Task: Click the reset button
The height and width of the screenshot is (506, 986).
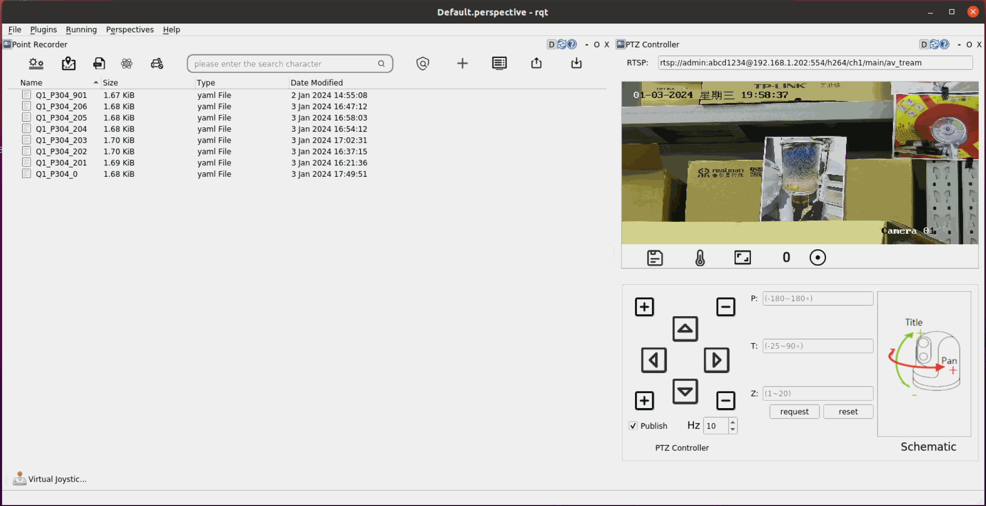Action: tap(847, 412)
